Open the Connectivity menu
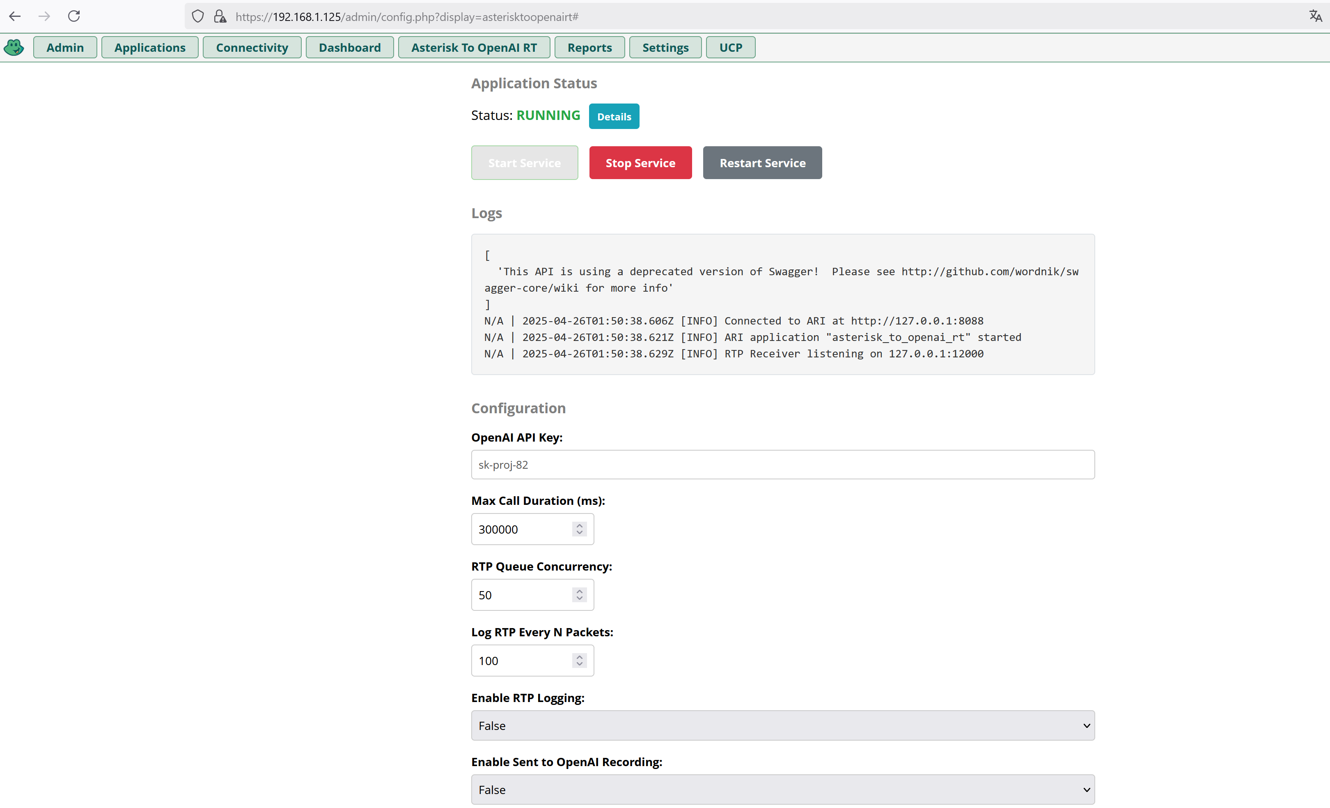 pyautogui.click(x=252, y=48)
